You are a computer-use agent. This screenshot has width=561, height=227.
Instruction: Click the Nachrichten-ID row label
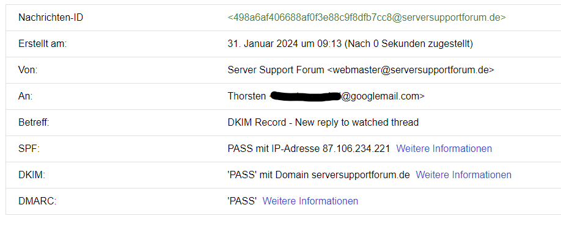coord(51,18)
